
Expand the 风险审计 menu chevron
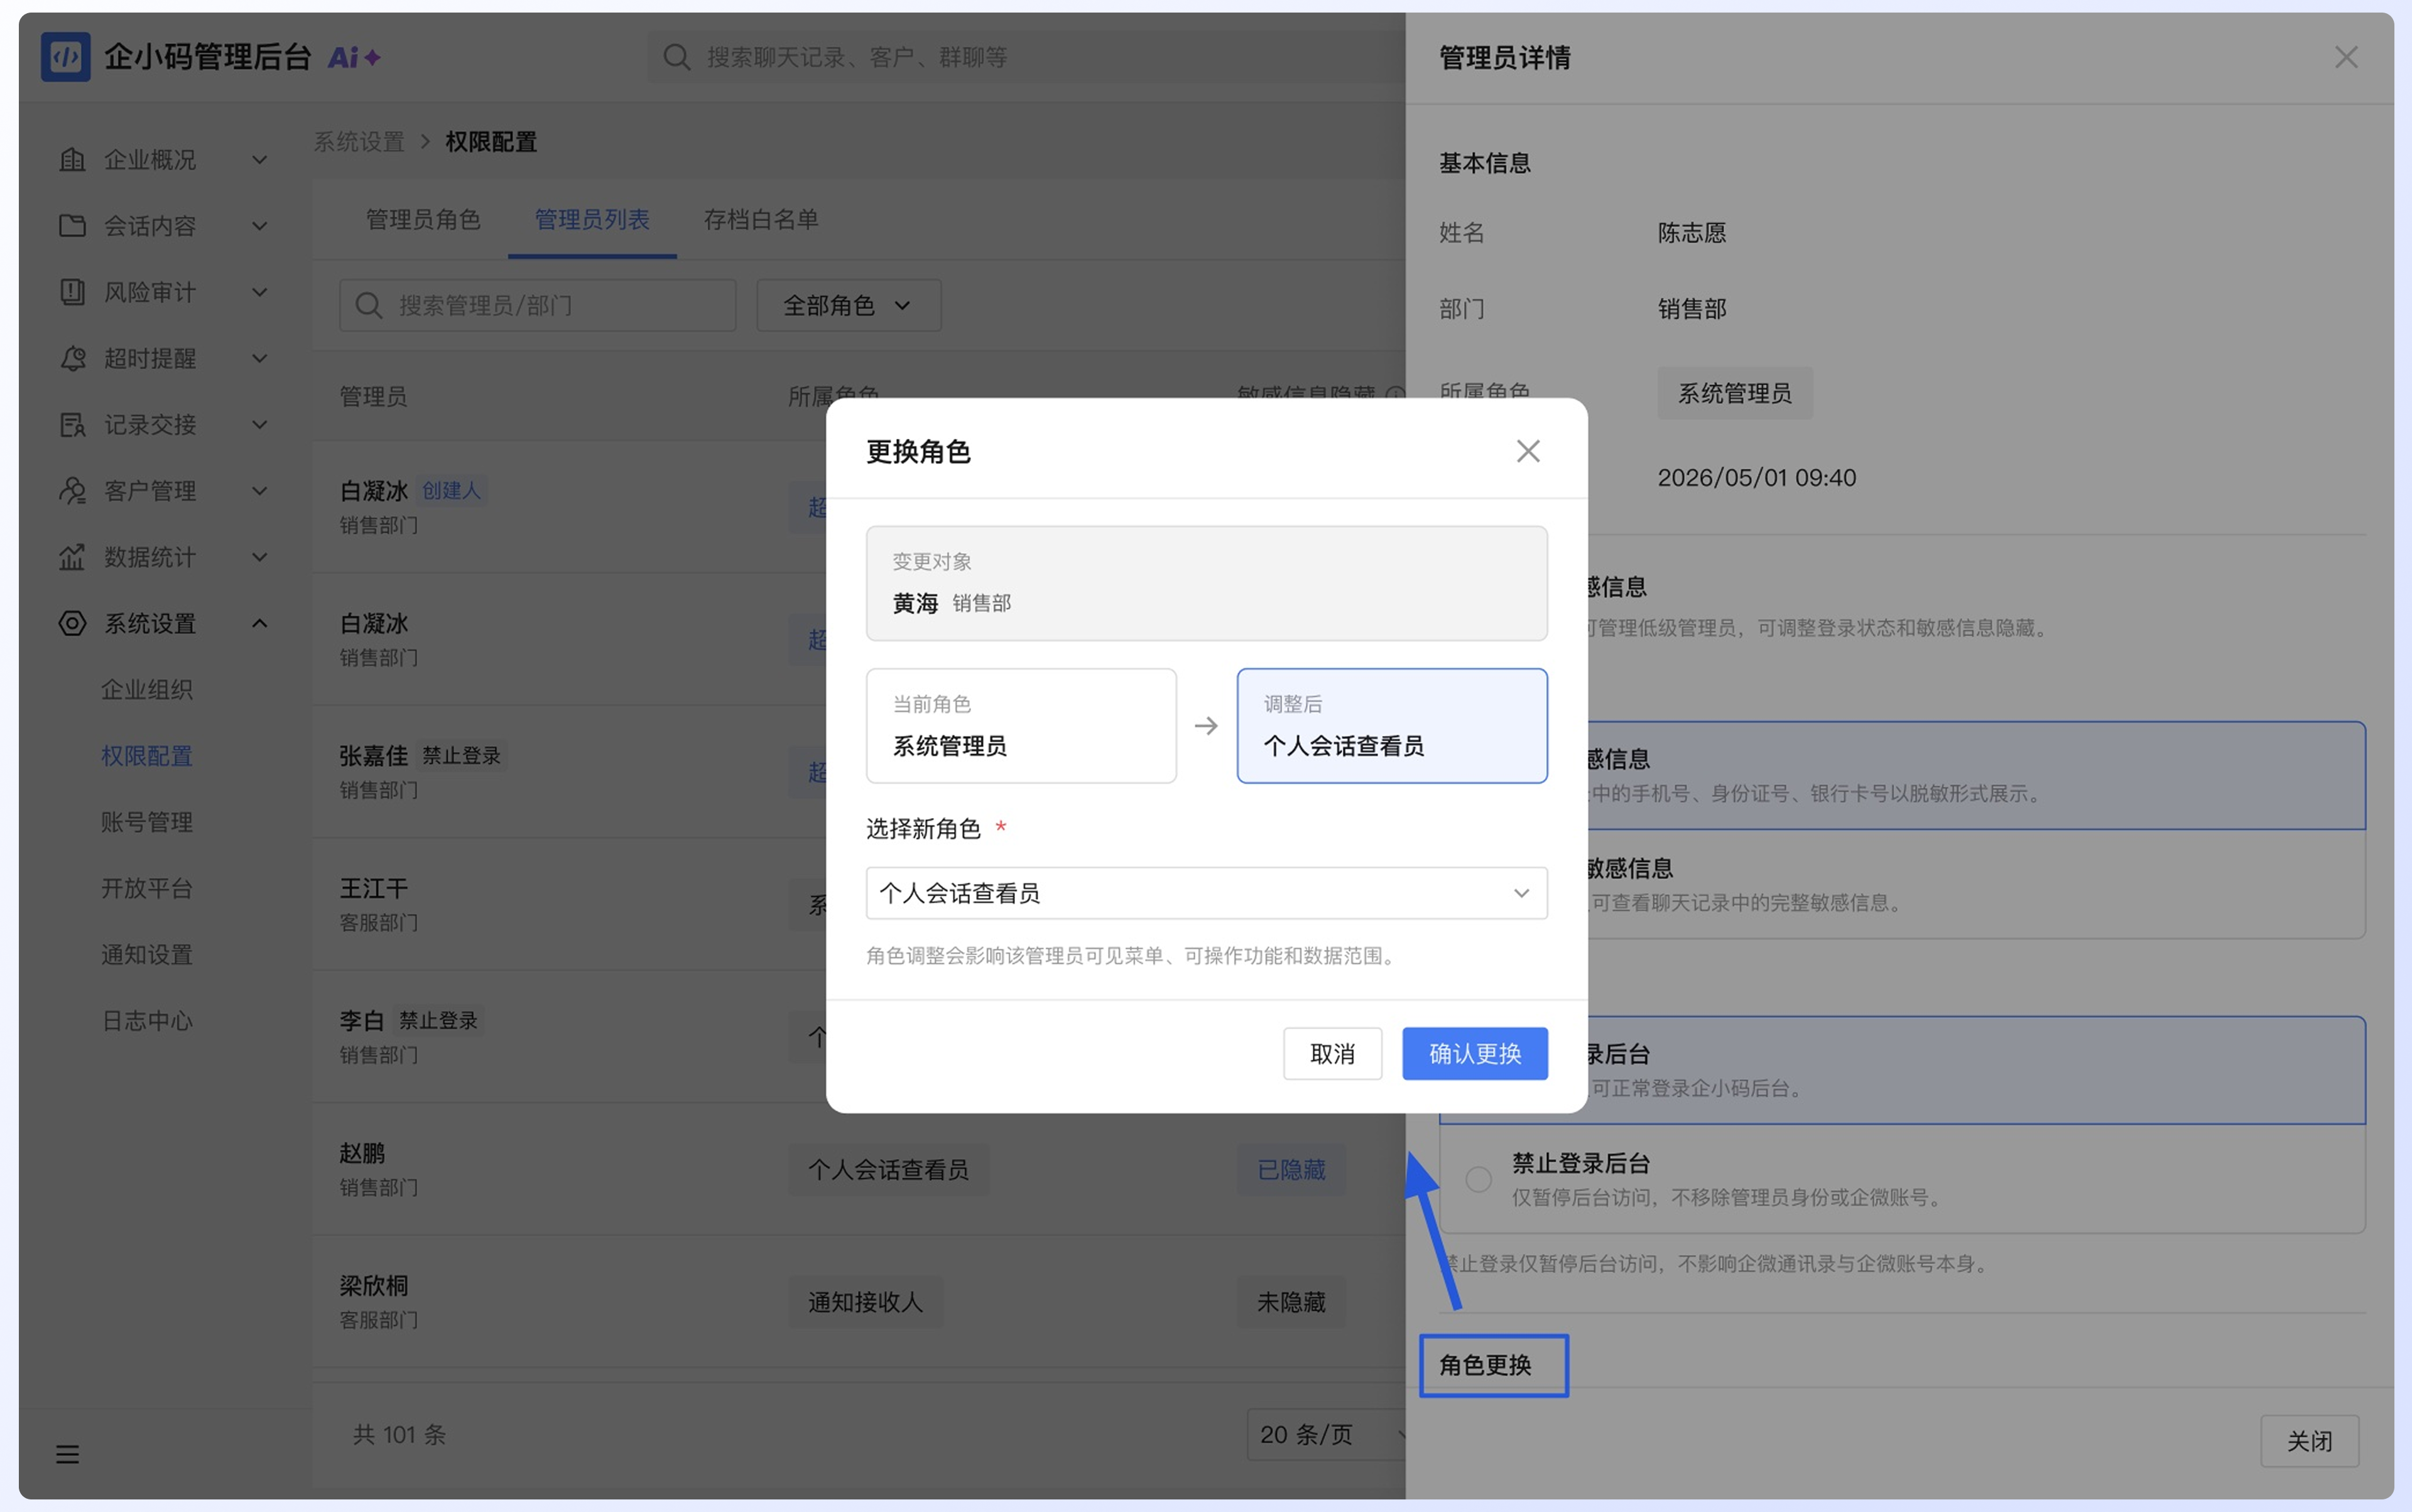[x=259, y=292]
